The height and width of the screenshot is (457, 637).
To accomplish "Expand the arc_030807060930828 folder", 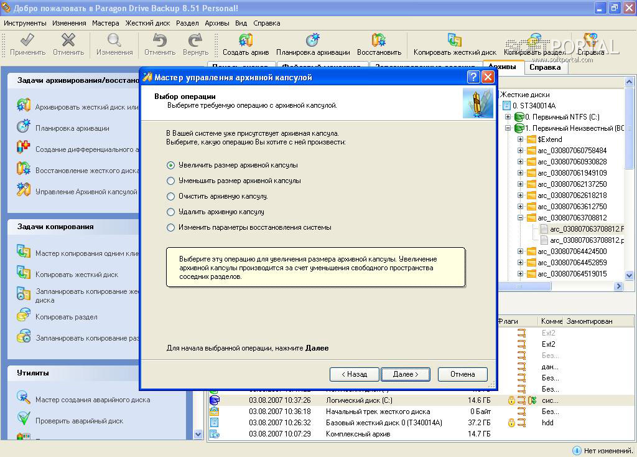I will [x=521, y=162].
